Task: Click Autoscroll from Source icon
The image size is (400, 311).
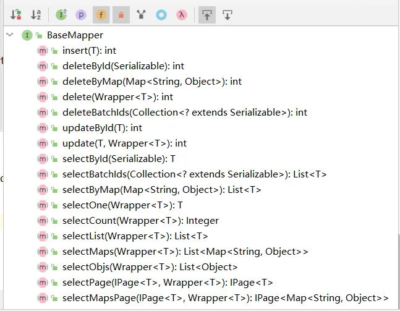Action: 227,14
